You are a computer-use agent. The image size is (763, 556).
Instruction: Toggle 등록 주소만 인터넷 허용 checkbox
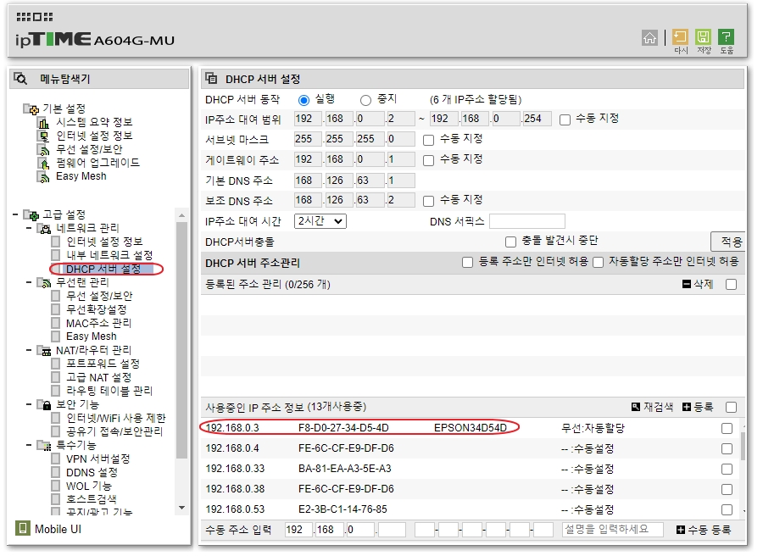click(x=467, y=263)
